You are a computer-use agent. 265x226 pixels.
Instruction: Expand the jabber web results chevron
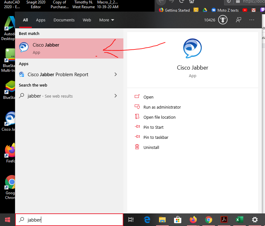tap(116, 96)
